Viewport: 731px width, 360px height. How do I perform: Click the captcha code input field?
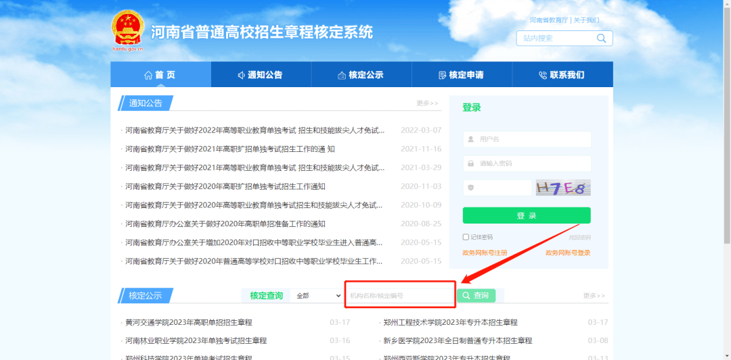(x=497, y=188)
